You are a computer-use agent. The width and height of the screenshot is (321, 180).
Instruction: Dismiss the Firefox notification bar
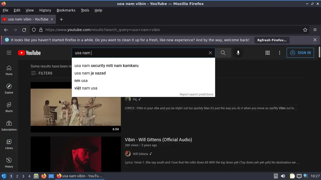click(315, 40)
